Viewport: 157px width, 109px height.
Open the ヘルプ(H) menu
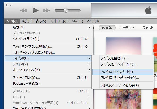[93, 21]
